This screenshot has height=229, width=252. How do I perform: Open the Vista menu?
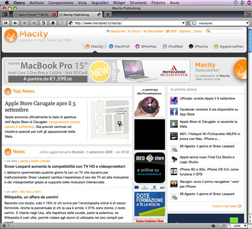pyautogui.click(x=82, y=3)
